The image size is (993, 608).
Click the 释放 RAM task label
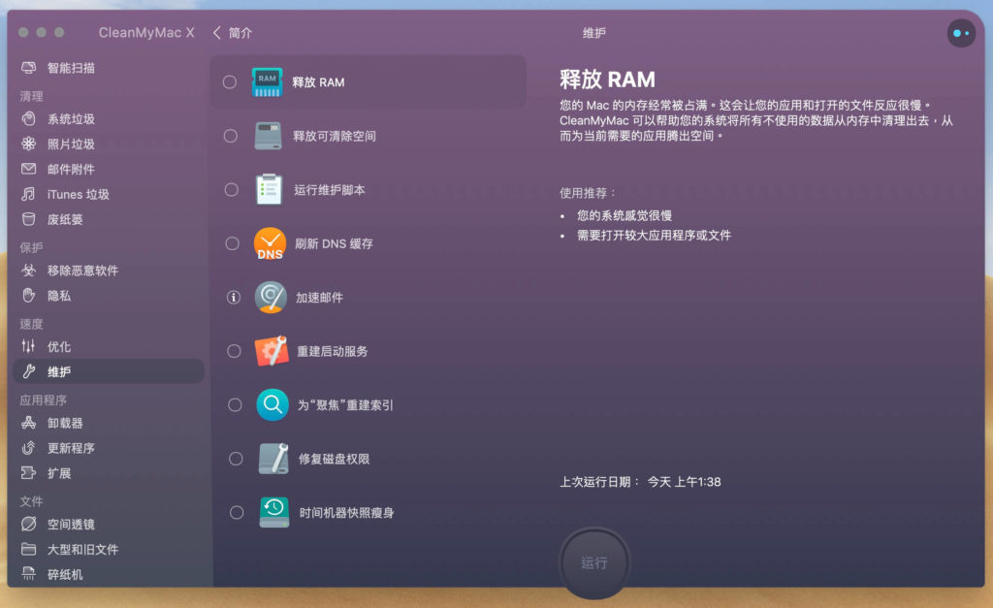[318, 82]
